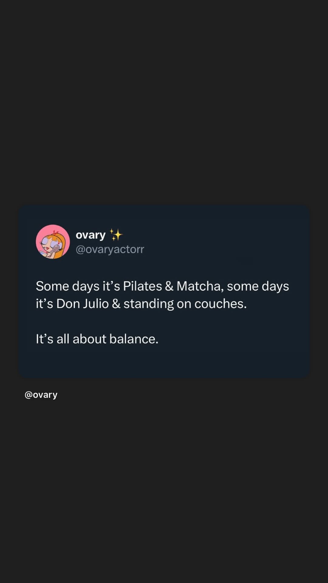
Task: Select the word standing
Action: 149,304
